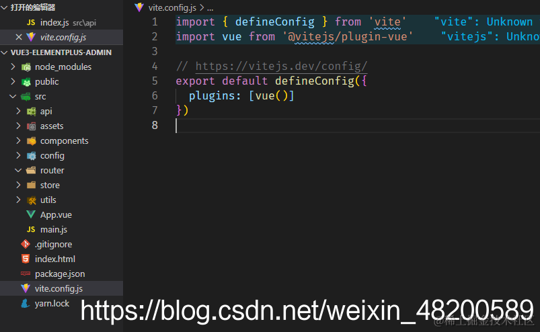Click line number 3 in the gutter

[155, 52]
